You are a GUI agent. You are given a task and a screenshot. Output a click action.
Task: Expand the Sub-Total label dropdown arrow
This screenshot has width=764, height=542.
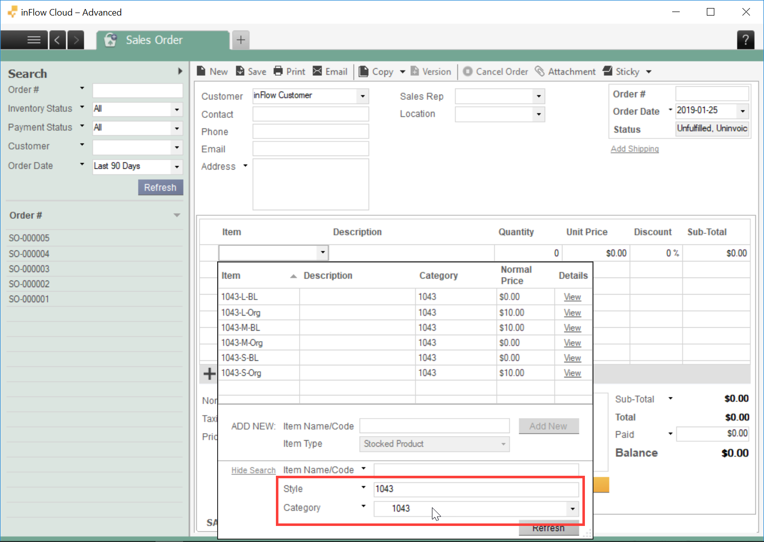click(670, 398)
